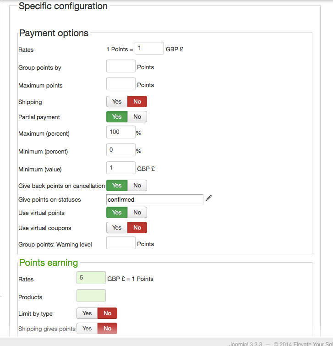Choose No for Limit by type
This screenshot has width=333, height=346.
[107, 313]
